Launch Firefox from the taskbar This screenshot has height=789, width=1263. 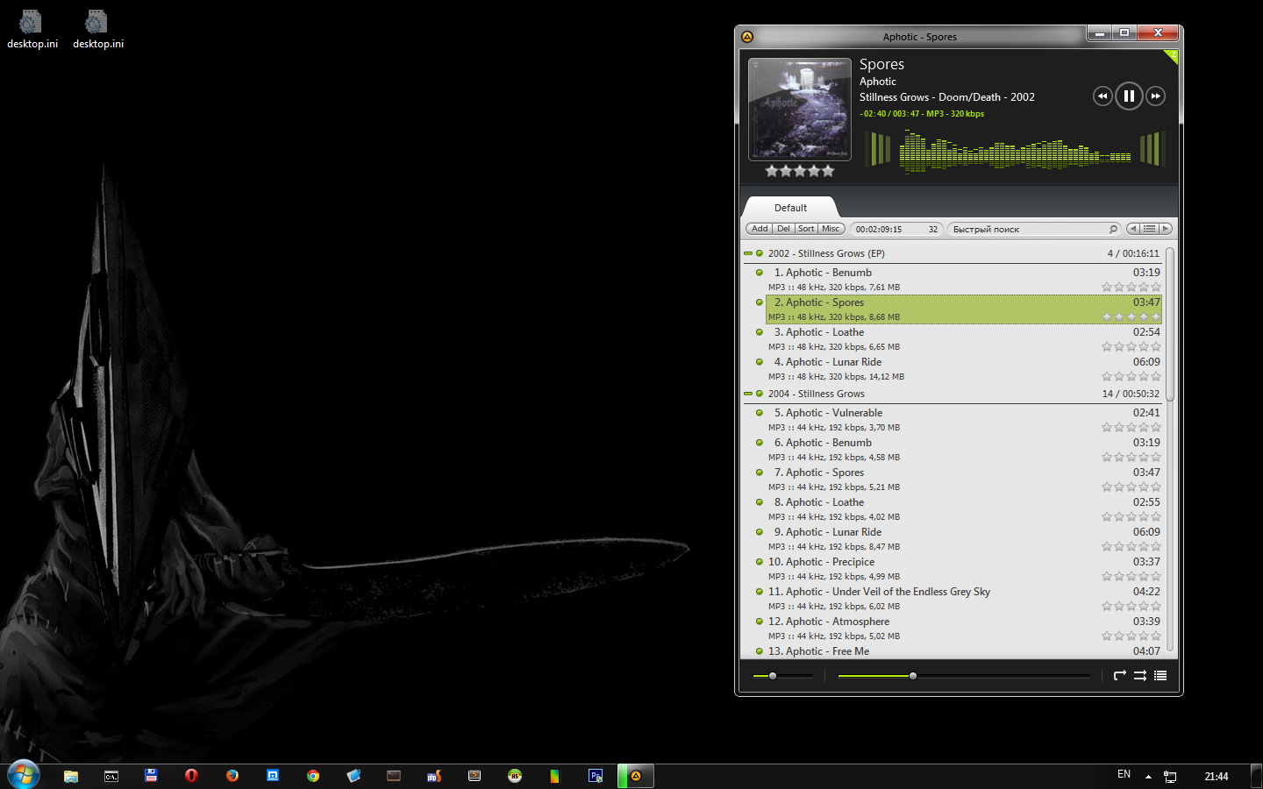click(x=232, y=776)
